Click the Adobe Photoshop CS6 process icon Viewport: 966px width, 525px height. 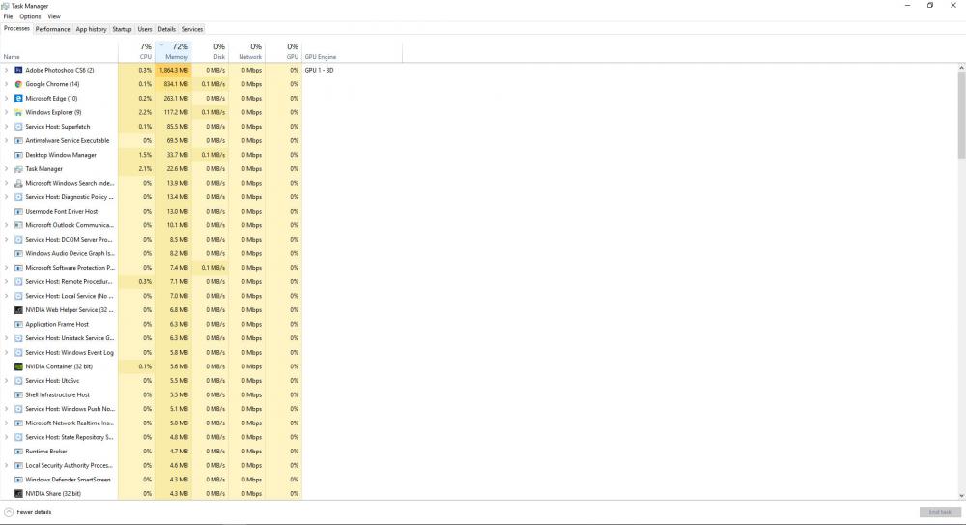(18, 71)
